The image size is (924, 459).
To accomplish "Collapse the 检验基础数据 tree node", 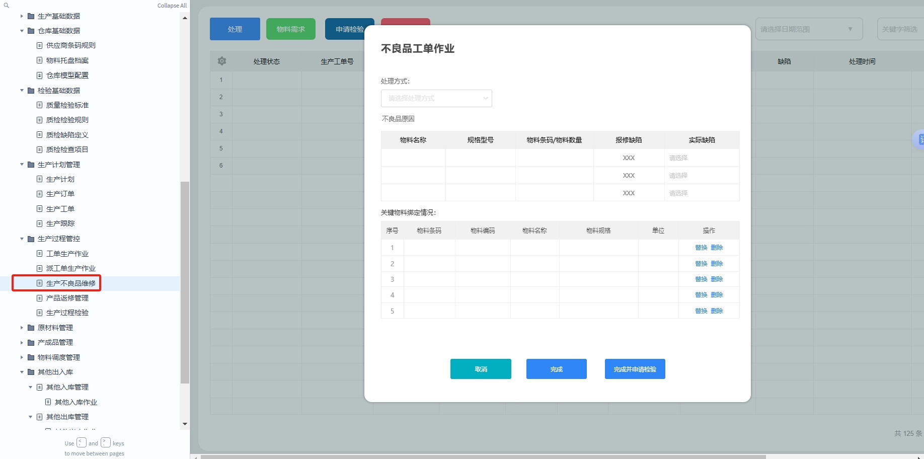I will point(22,91).
